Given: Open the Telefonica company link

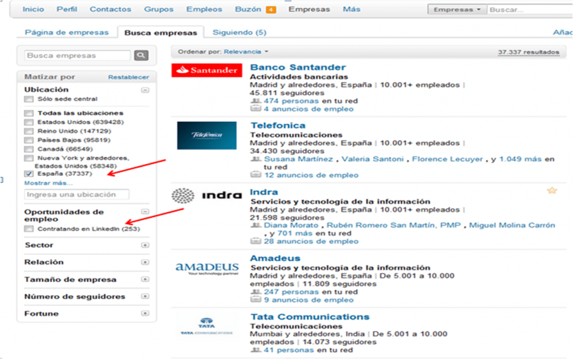Looking at the screenshot, I should click(278, 125).
